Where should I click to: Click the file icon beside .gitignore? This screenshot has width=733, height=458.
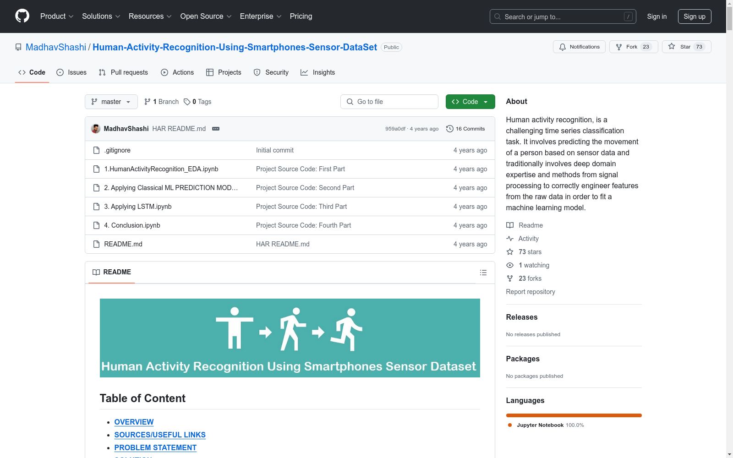[x=96, y=150]
